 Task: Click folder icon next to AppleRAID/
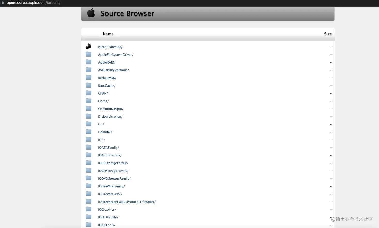88,62
